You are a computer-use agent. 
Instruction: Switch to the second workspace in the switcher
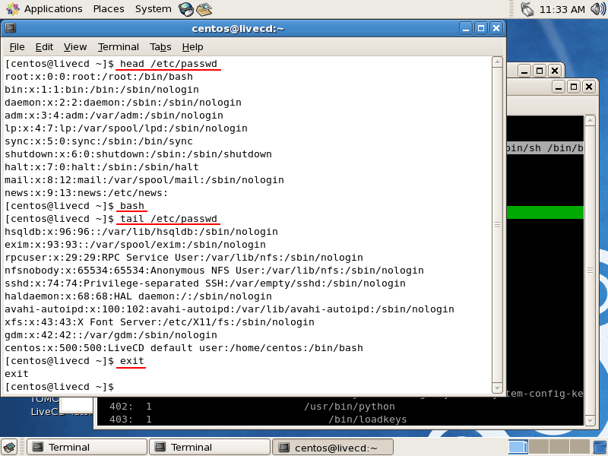539,447
